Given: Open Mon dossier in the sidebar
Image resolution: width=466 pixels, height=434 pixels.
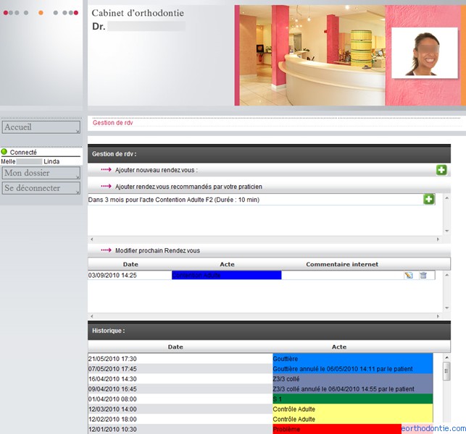Looking at the screenshot, I should (x=41, y=174).
